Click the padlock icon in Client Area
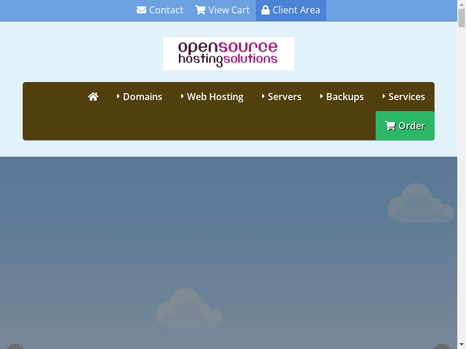This screenshot has width=466, height=349. [266, 10]
